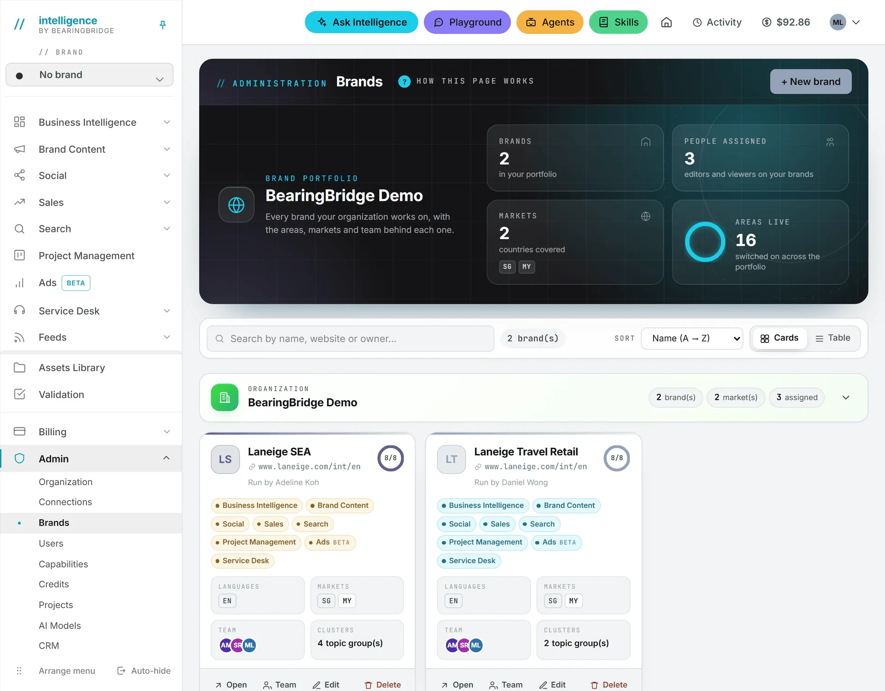Open Users admin page
This screenshot has height=691, width=885.
point(51,544)
